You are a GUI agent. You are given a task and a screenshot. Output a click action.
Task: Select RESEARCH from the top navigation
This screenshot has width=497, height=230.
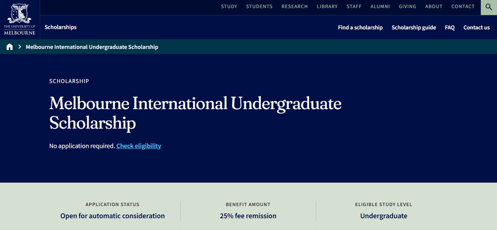click(x=294, y=6)
